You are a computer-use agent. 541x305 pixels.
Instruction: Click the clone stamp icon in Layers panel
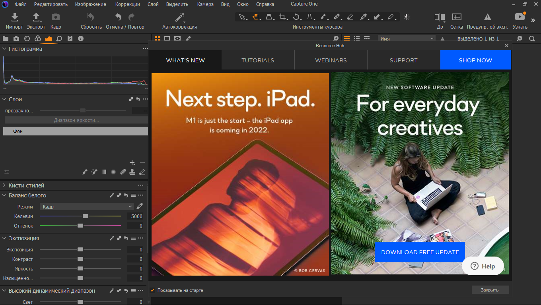pos(132,172)
